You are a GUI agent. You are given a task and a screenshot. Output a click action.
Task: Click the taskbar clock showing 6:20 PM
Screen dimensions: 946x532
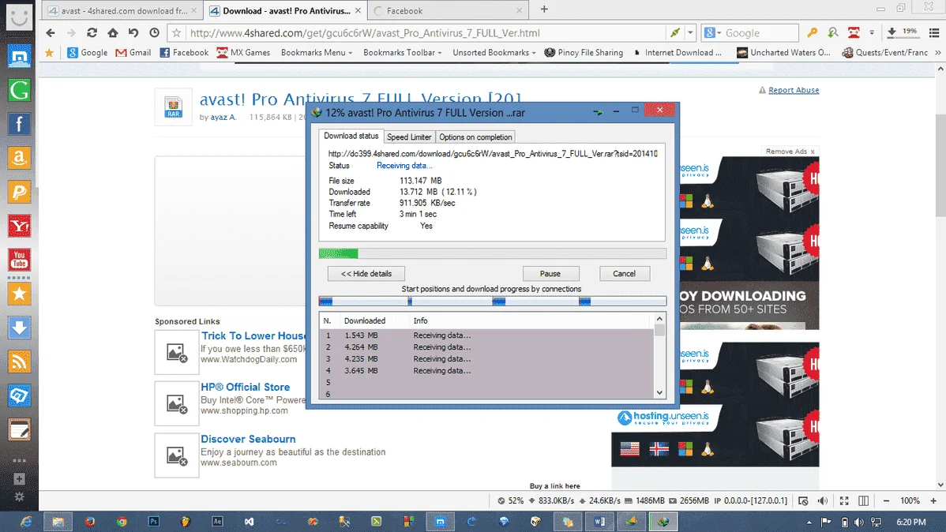coord(911,523)
